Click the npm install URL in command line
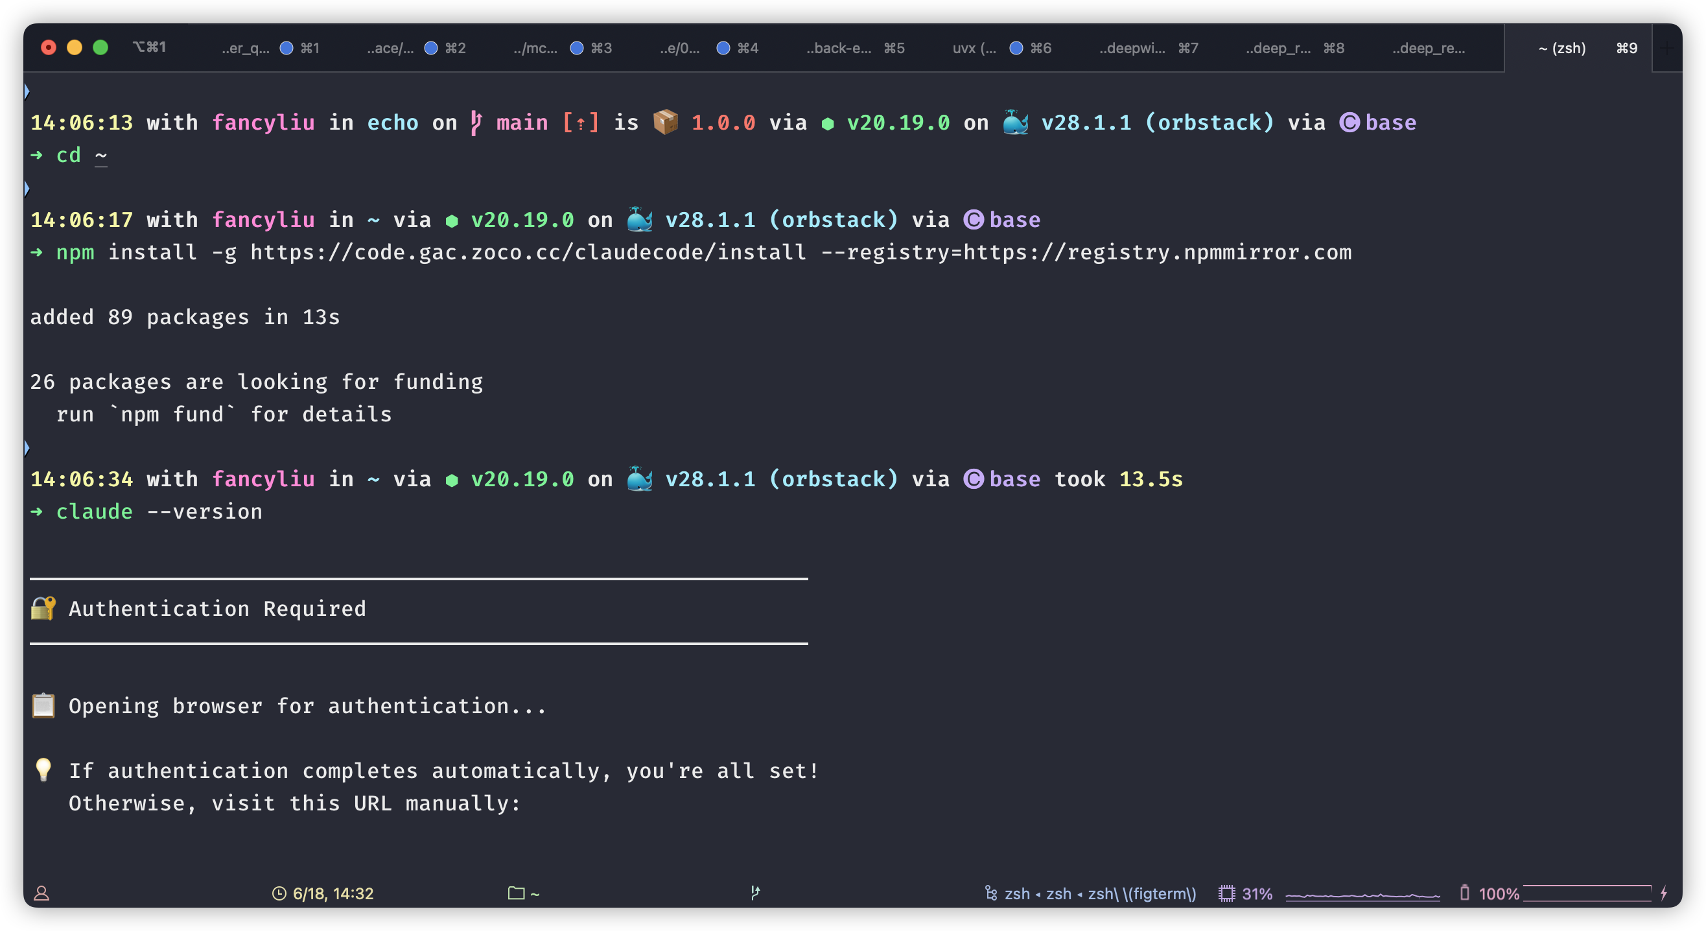1706x931 pixels. 528,252
